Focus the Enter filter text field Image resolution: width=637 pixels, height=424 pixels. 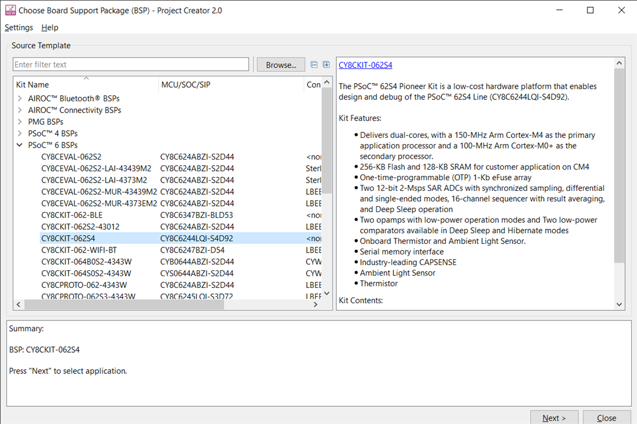[131, 65]
